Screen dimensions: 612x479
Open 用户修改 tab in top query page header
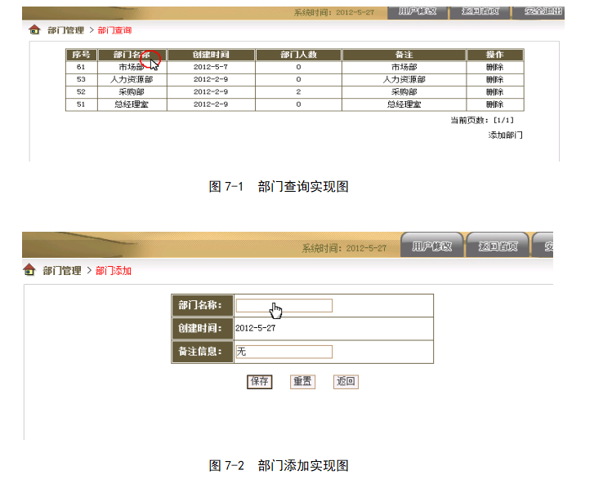(x=418, y=11)
